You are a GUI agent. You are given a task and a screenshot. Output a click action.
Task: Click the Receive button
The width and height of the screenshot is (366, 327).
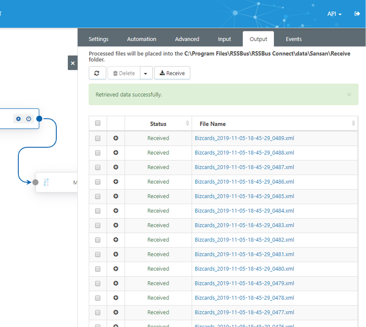coord(172,73)
